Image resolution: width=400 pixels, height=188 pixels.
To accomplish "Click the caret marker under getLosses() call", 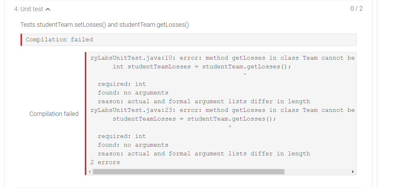I will coord(245,74).
